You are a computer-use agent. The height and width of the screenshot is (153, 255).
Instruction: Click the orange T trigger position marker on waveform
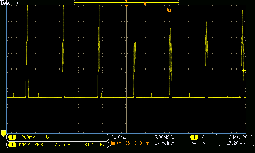(169, 10)
